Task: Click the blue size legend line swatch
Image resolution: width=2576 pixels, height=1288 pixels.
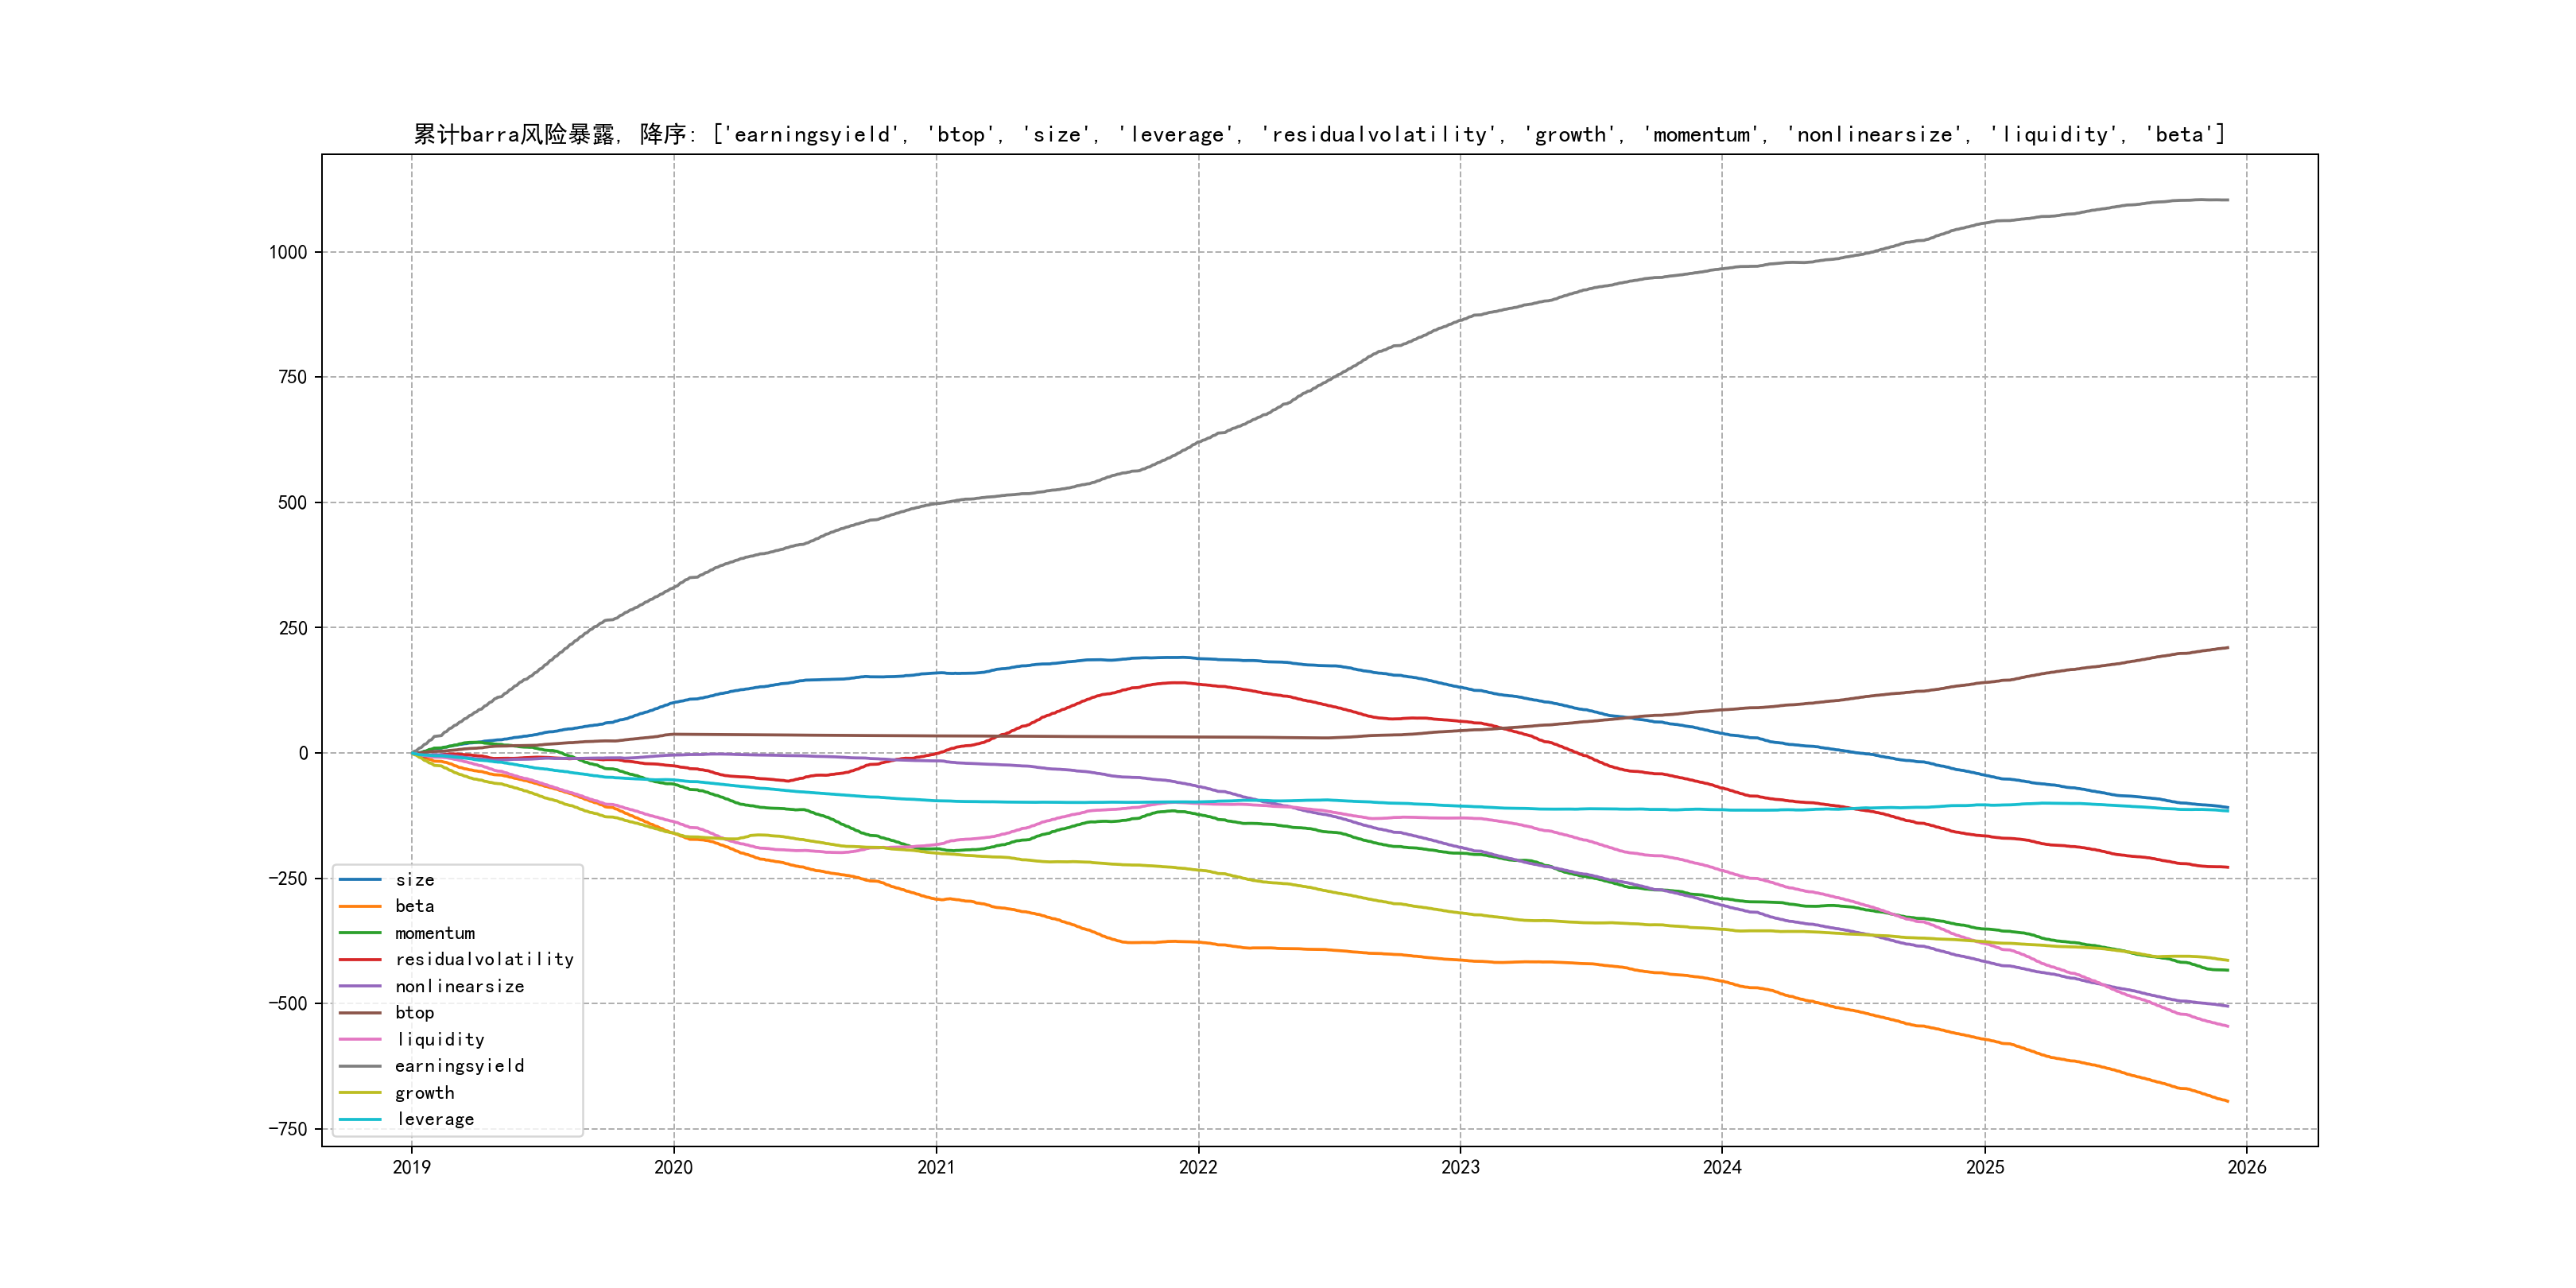Action: click(x=360, y=880)
